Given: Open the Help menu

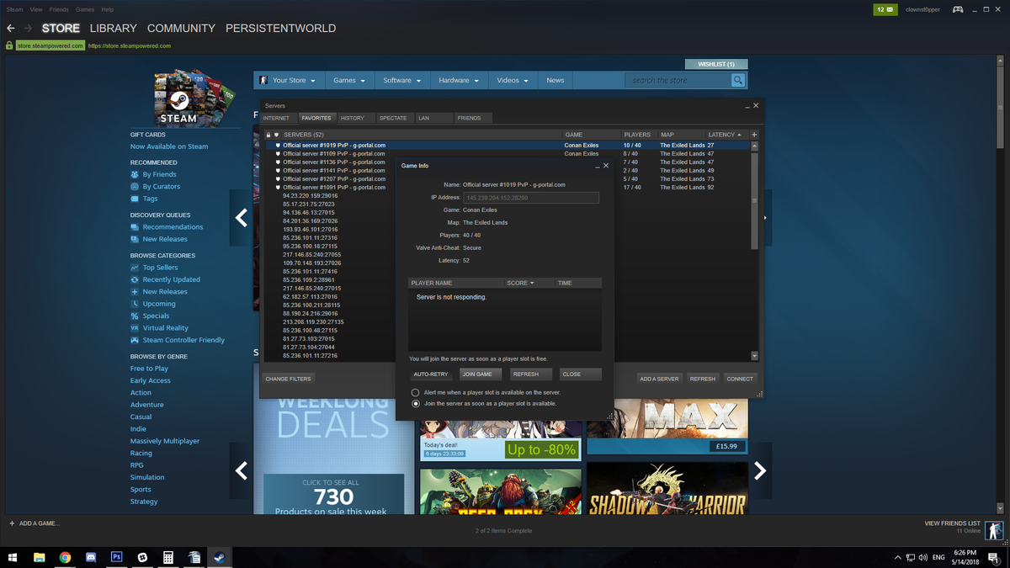Looking at the screenshot, I should coord(107,9).
